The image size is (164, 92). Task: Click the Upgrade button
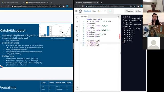pos(129,11)
